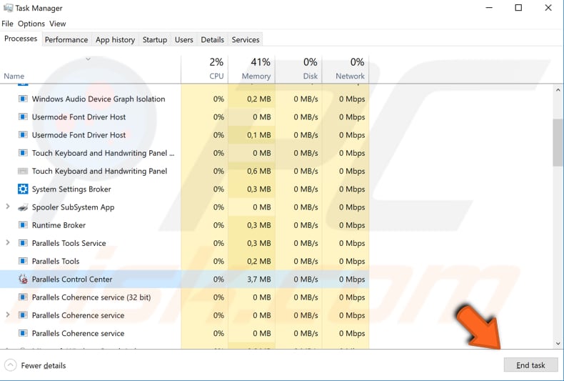Viewport: 564px width, 381px height.
Task: Click the End task button
Action: tap(530, 365)
